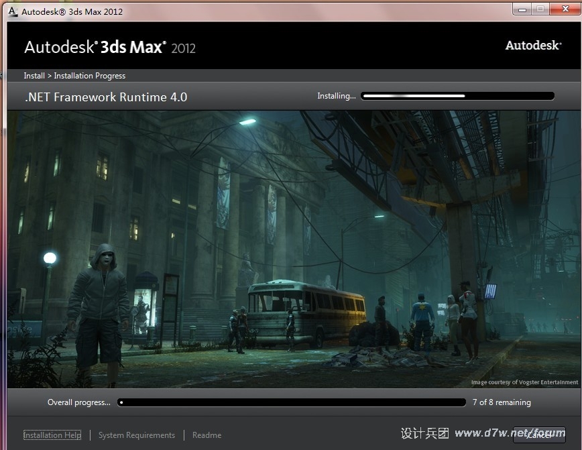582x450 pixels.
Task: Click the 'Installing...' status text
Action: pyautogui.click(x=337, y=96)
